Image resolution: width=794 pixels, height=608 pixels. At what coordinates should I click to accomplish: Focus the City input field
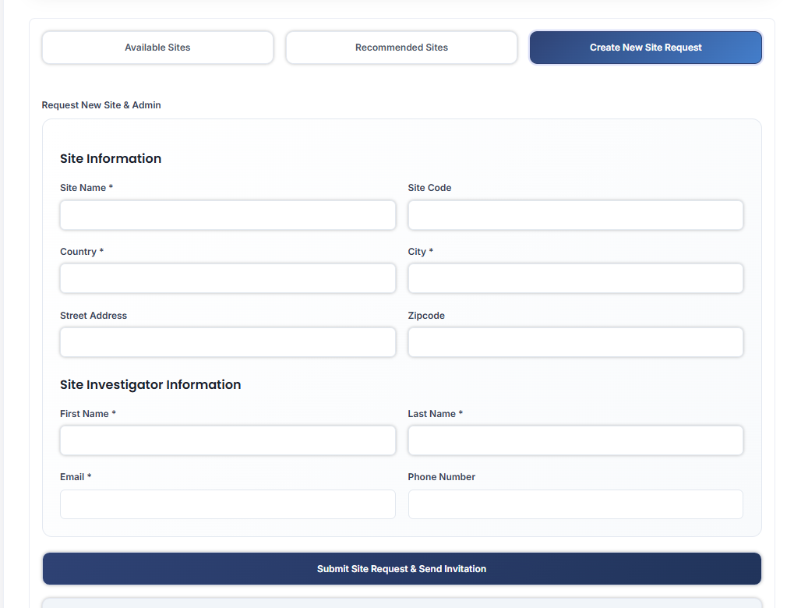pos(575,278)
